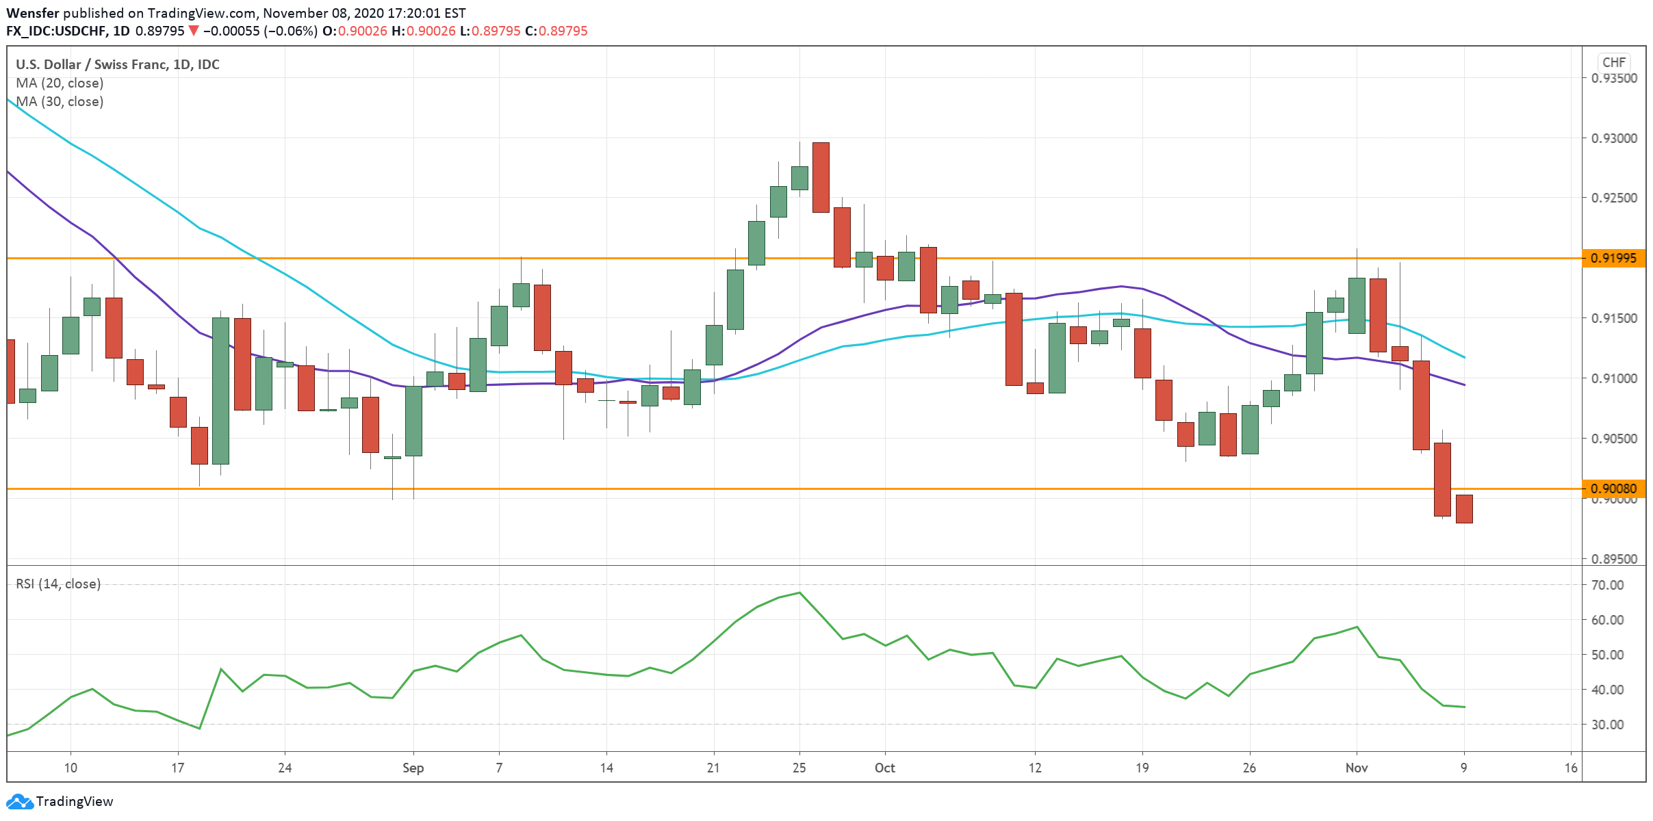Select the MA (30, close) indicator legend
This screenshot has width=1653, height=821.
(60, 101)
